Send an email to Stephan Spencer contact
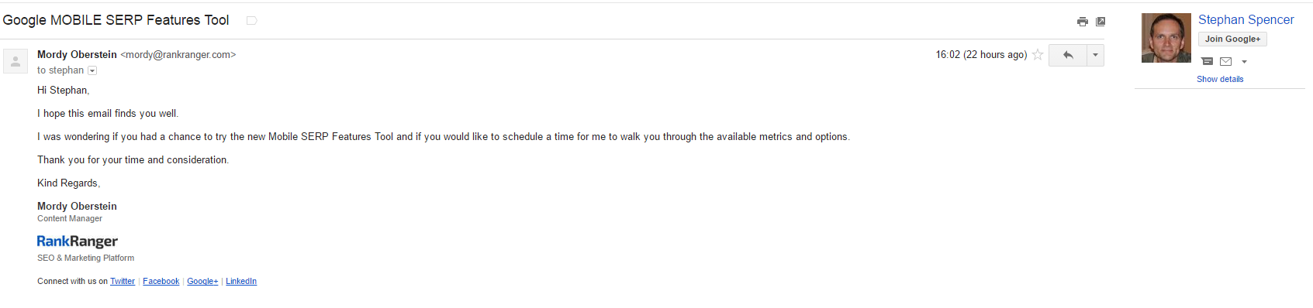Image resolution: width=1313 pixels, height=308 pixels. coord(1225,61)
